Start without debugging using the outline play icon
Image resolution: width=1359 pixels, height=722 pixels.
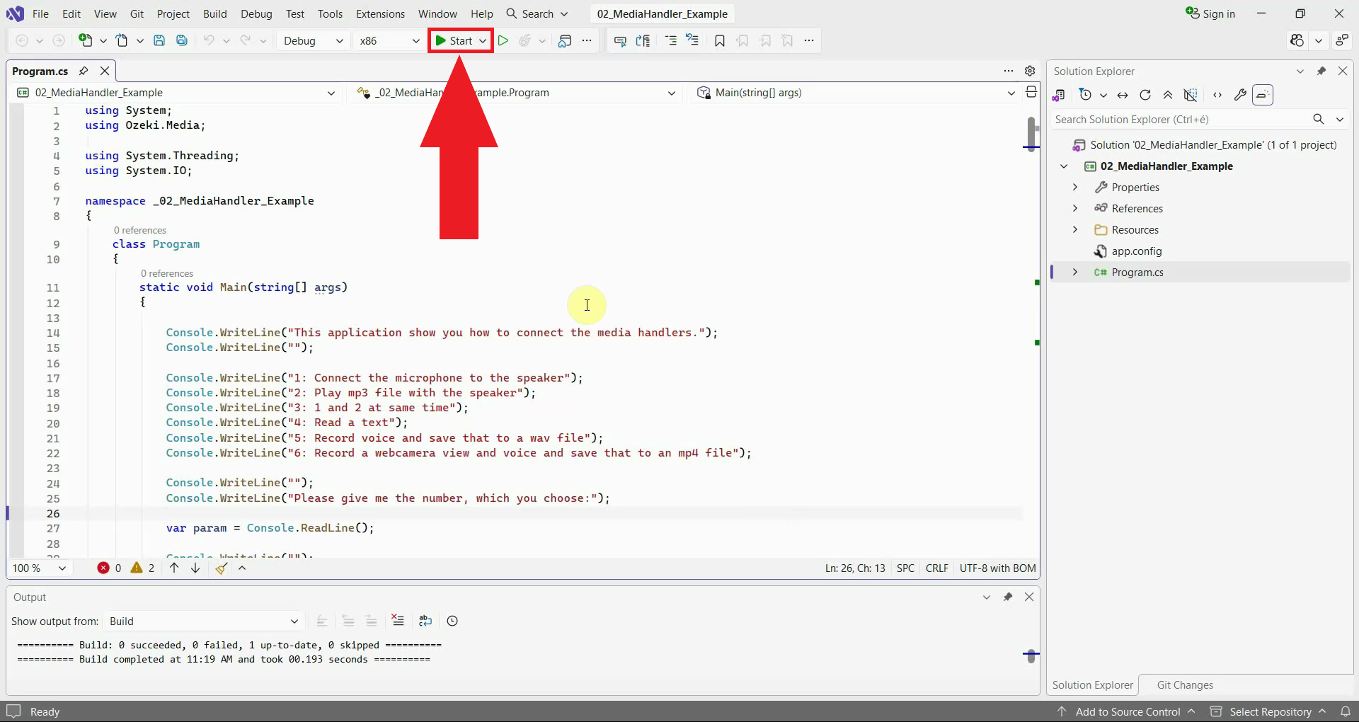click(503, 41)
